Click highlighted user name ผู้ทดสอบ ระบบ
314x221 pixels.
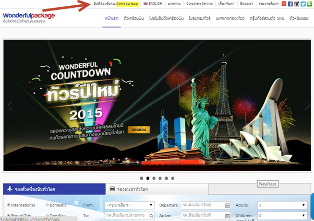click(127, 4)
